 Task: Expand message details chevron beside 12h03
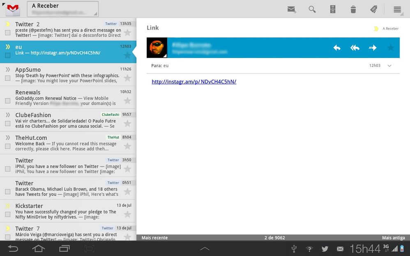point(389,66)
